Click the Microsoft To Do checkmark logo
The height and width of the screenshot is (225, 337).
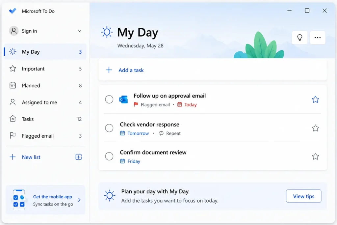(13, 11)
